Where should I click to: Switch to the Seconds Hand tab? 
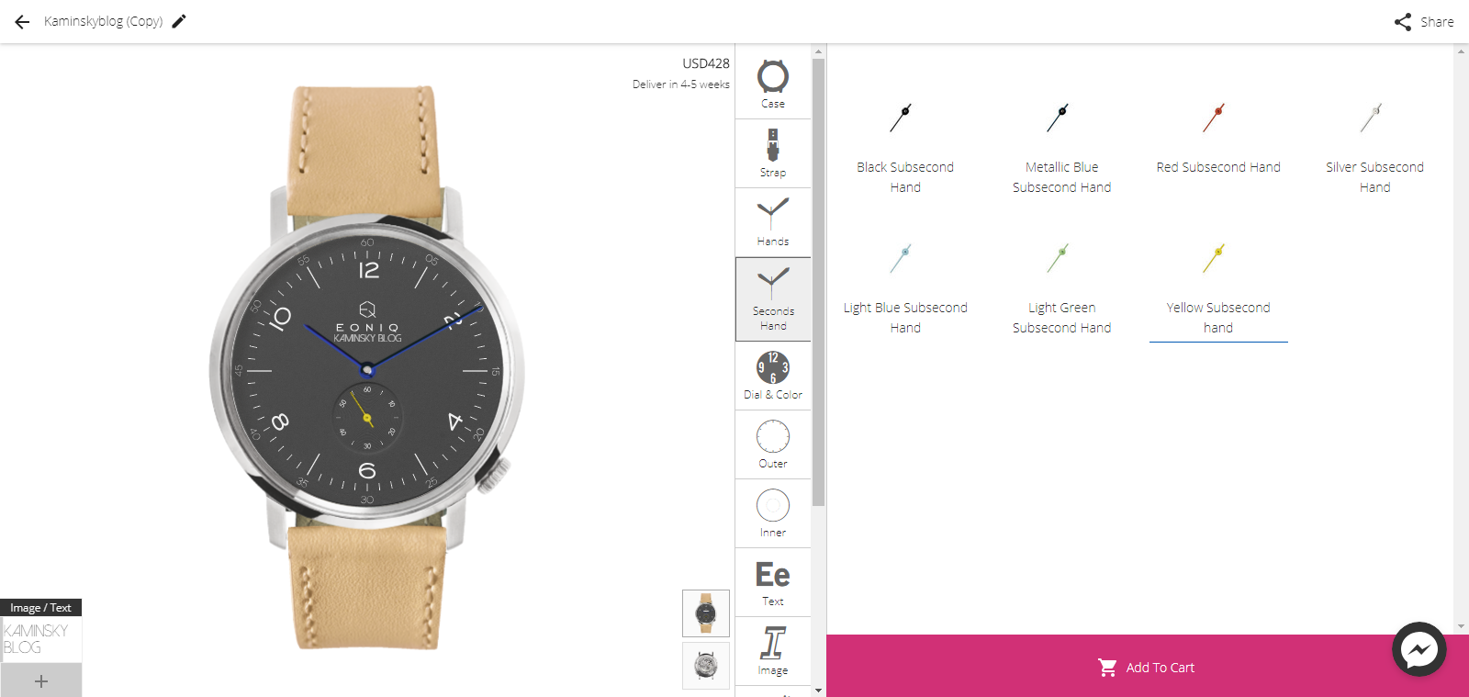click(x=773, y=299)
